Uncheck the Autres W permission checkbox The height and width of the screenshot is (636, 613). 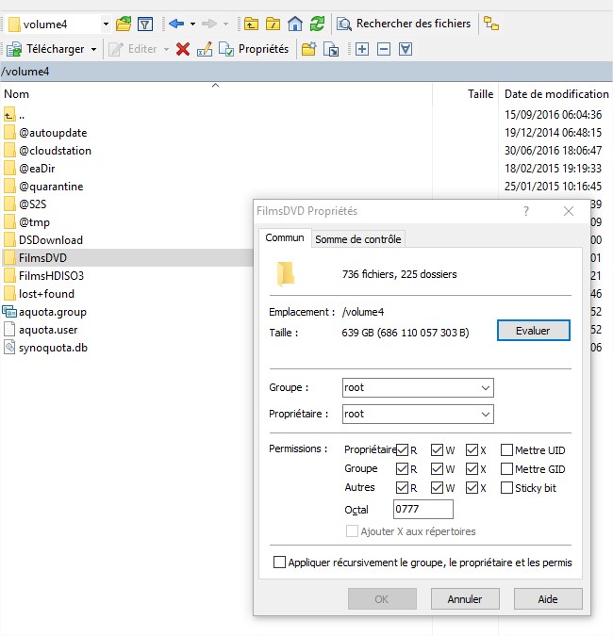tap(437, 488)
